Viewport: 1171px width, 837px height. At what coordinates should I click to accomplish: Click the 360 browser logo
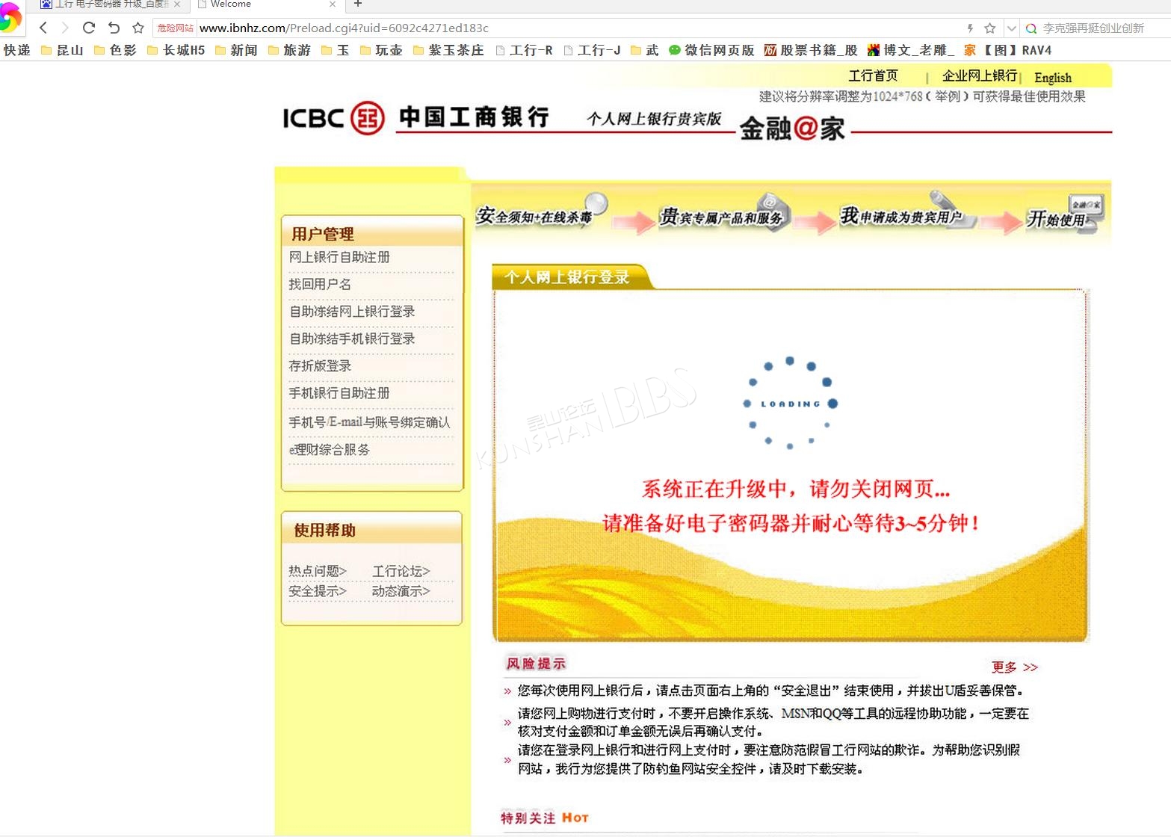(x=9, y=17)
